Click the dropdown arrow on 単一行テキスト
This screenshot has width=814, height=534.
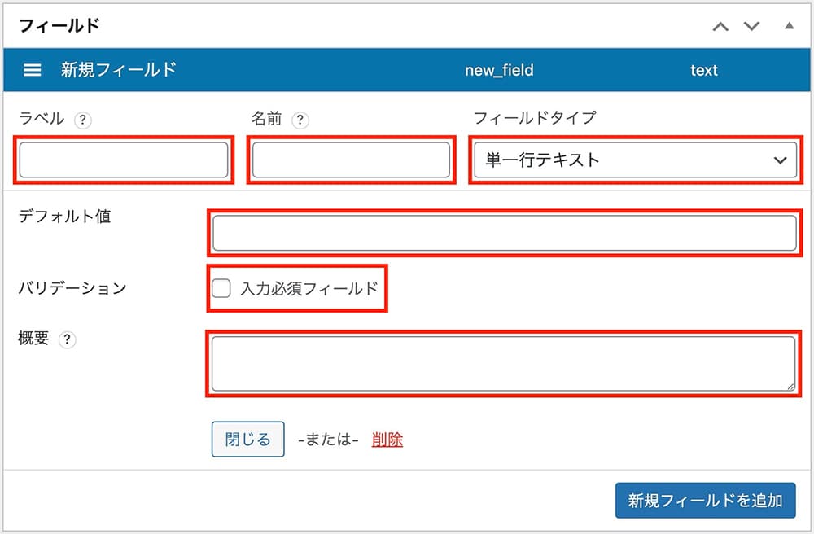click(x=780, y=160)
